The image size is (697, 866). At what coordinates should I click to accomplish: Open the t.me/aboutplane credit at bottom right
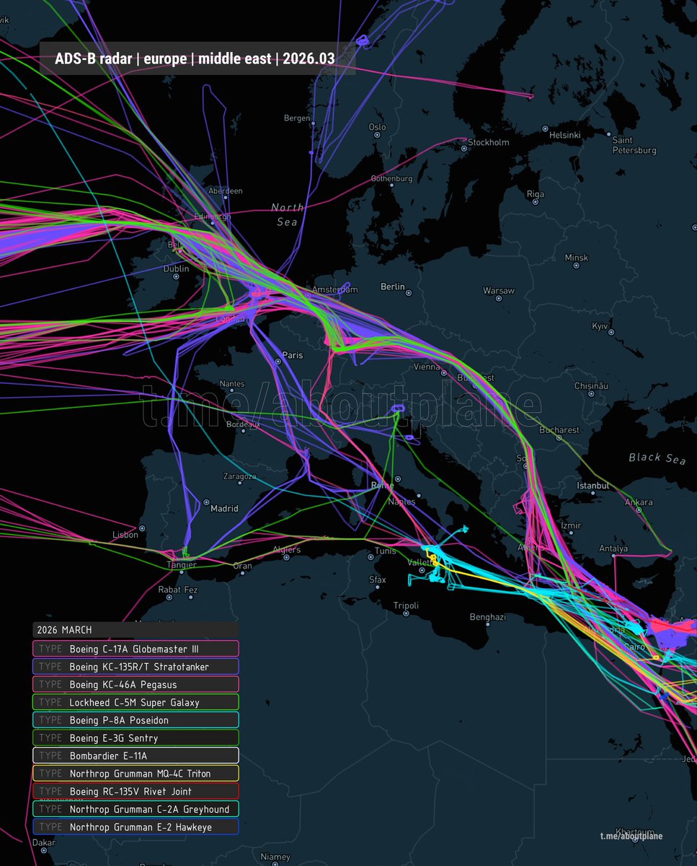click(x=631, y=836)
